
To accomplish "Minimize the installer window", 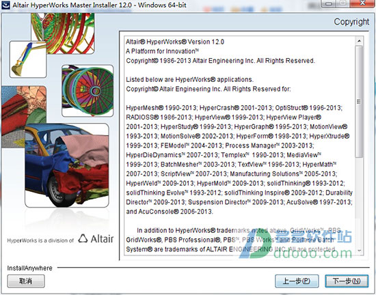I will (x=330, y=3).
